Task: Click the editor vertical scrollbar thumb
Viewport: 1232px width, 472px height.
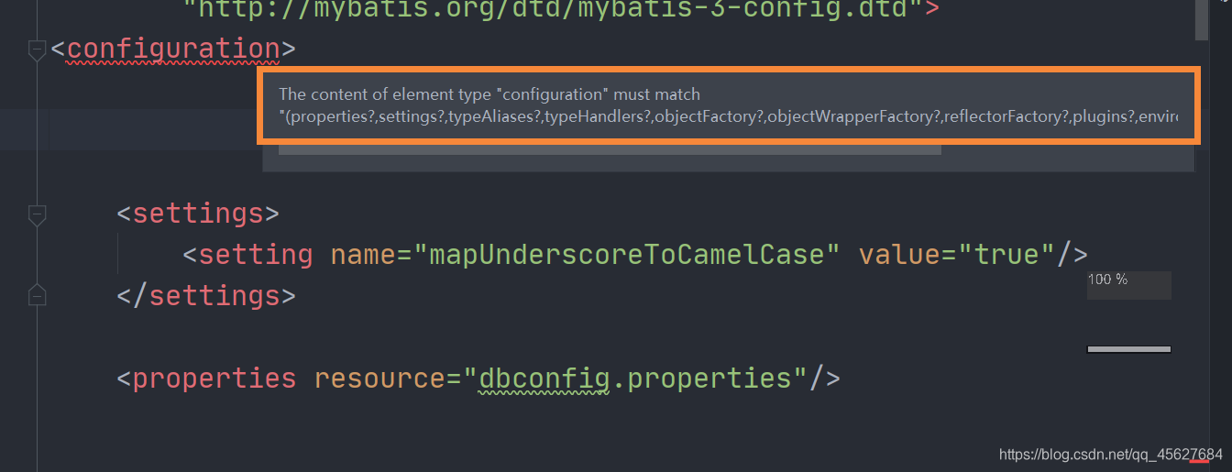Action: click(1202, 20)
